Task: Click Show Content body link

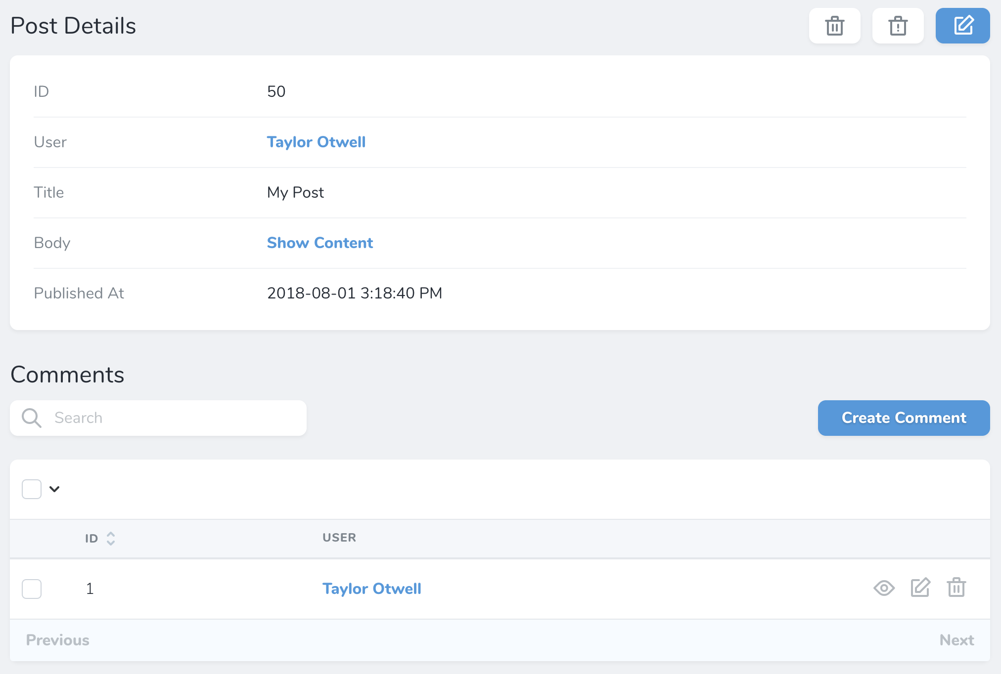Action: pos(319,243)
